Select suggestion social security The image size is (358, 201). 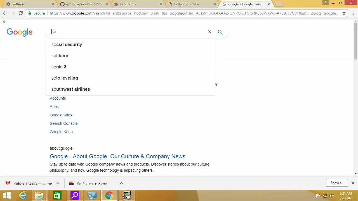(x=130, y=45)
